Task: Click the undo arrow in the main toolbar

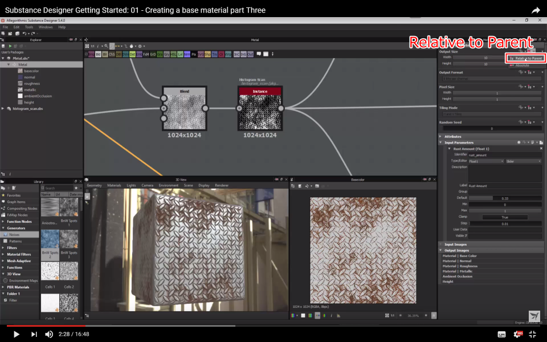Action: click(25, 34)
